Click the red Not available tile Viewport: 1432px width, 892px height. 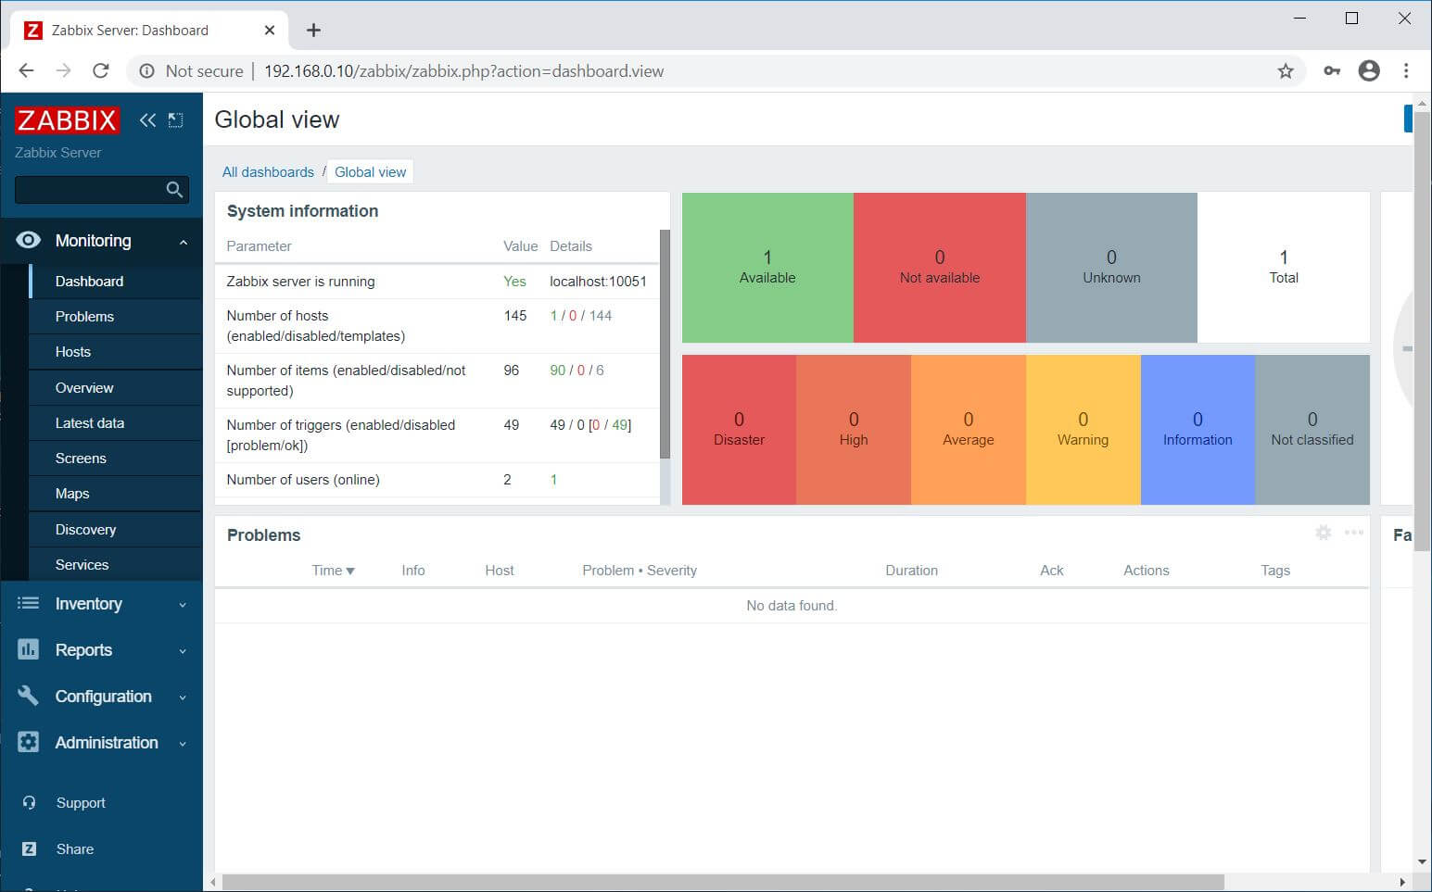coord(940,268)
